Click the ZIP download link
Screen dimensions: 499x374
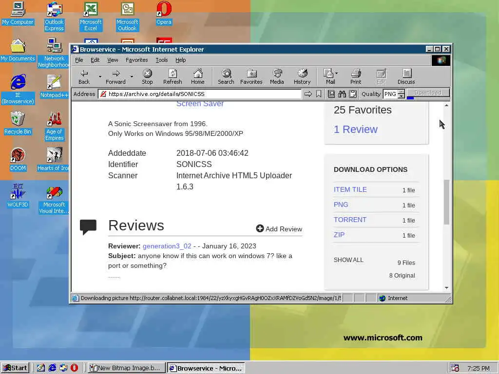(339, 235)
